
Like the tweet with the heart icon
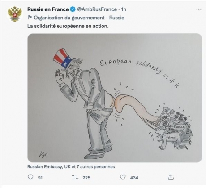point(123,177)
